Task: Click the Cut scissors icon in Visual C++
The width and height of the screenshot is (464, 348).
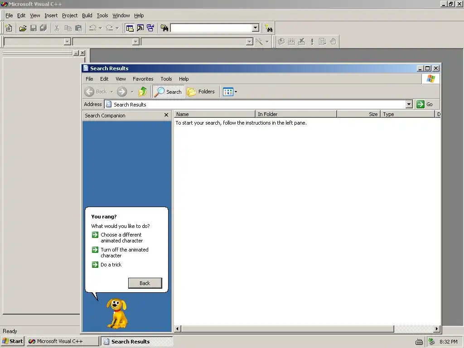Action: (57, 28)
